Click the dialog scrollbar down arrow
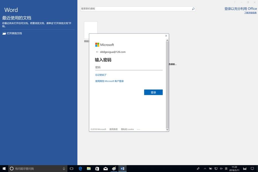 (167, 130)
